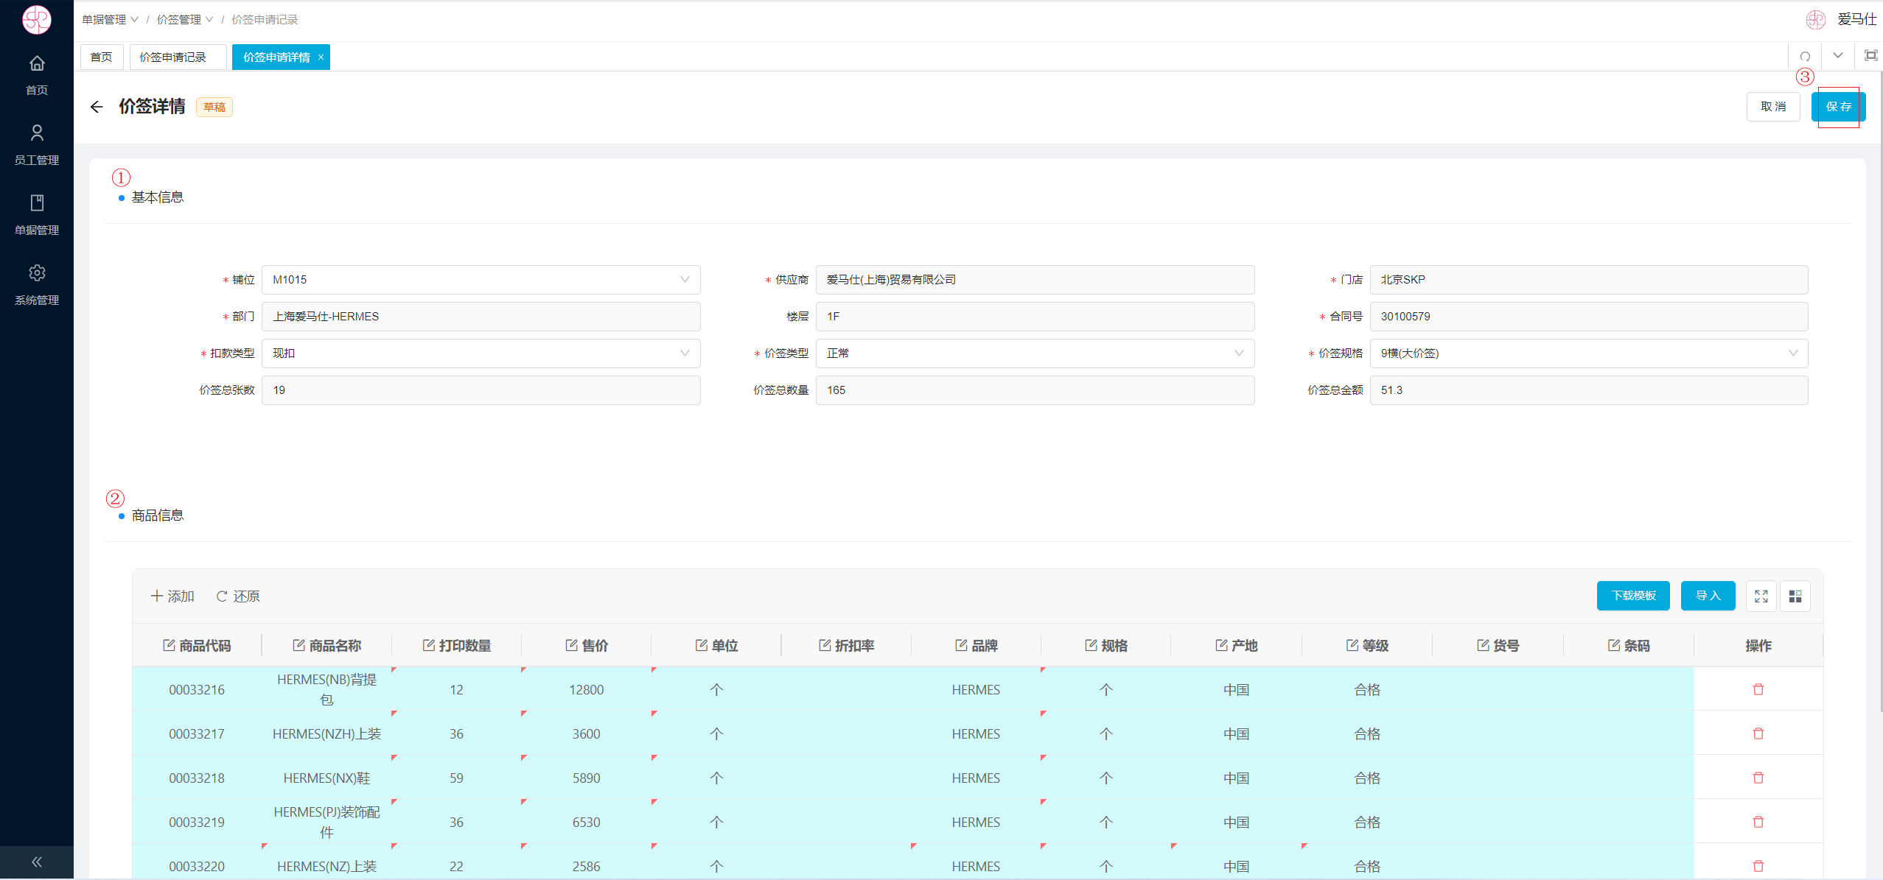Expand the table to fullscreen
Viewport: 1883px width, 880px height.
[x=1761, y=596]
